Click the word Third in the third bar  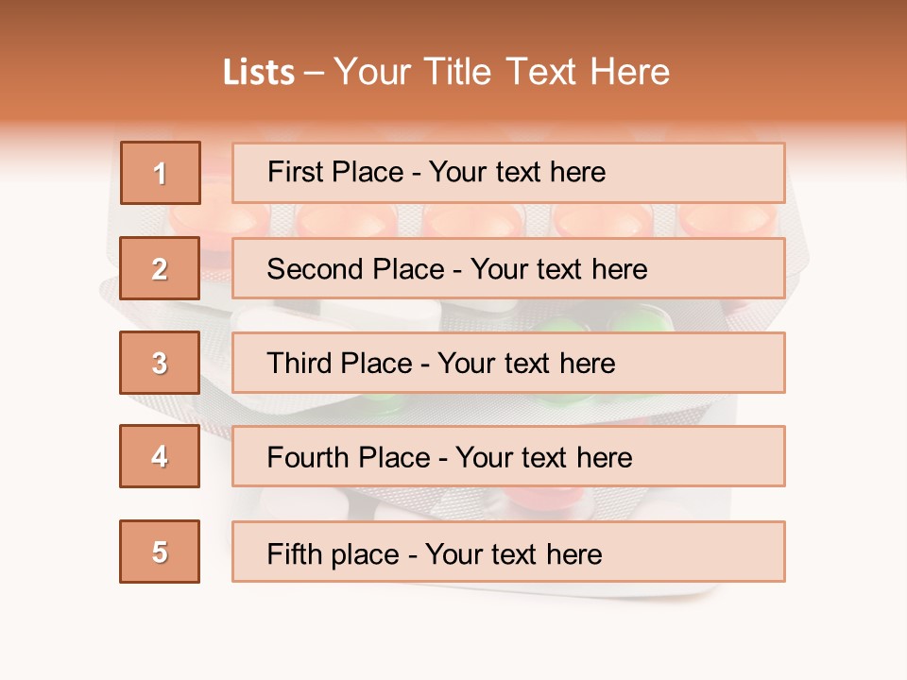click(x=299, y=364)
